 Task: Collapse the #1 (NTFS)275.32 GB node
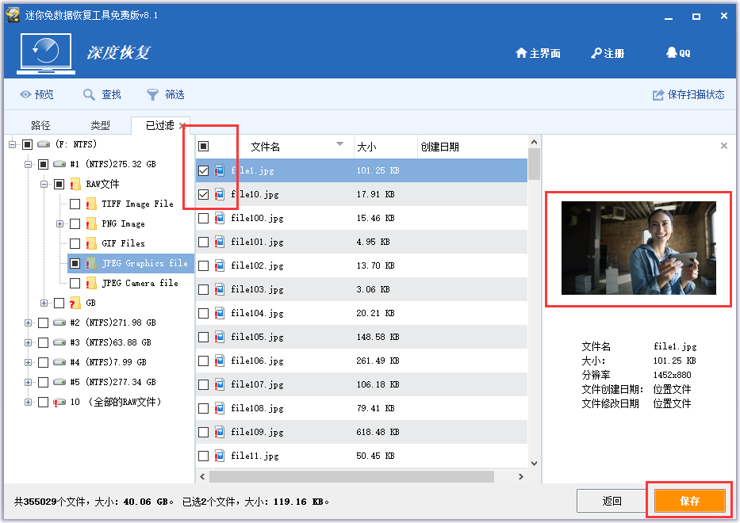coord(28,164)
